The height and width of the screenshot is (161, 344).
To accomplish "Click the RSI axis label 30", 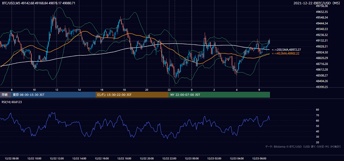I will coord(317,137).
